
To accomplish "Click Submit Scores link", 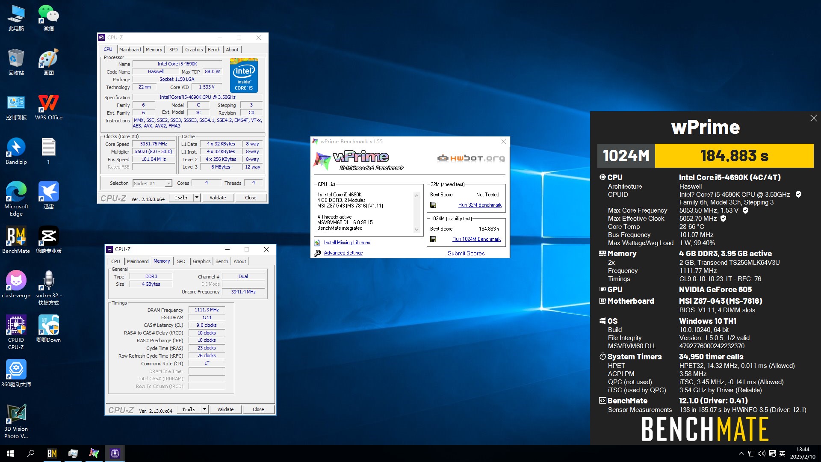I will 466,253.
